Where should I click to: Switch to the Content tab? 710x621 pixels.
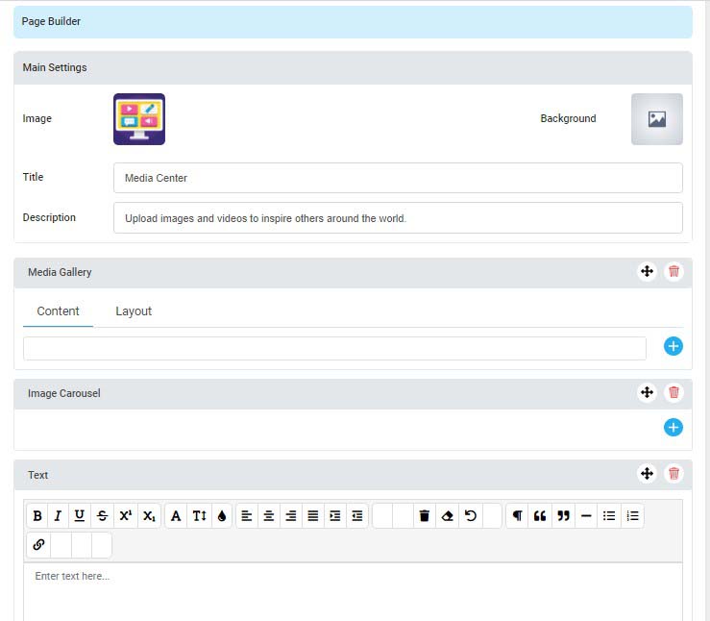pos(58,311)
